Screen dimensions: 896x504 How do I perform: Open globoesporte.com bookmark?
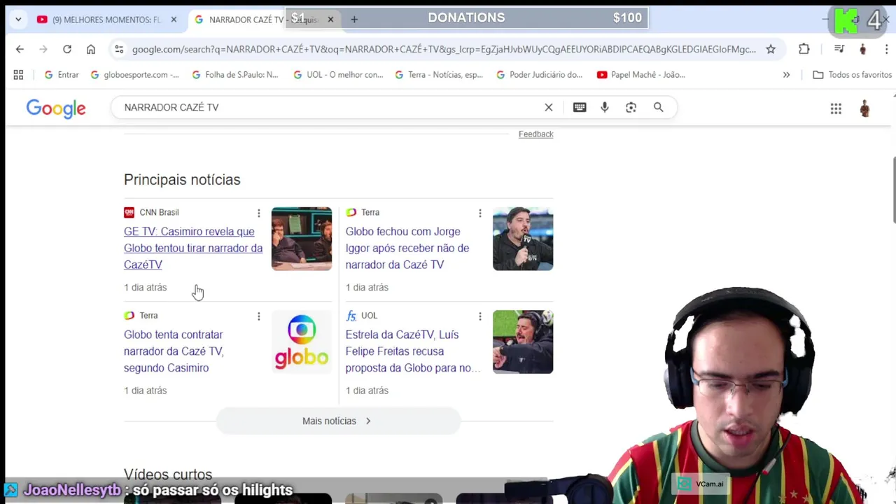134,75
